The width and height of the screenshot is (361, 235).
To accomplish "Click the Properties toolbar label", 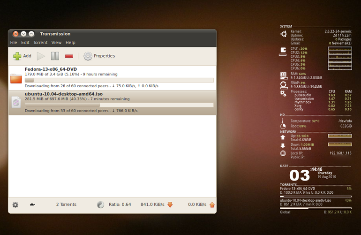I will (104, 56).
